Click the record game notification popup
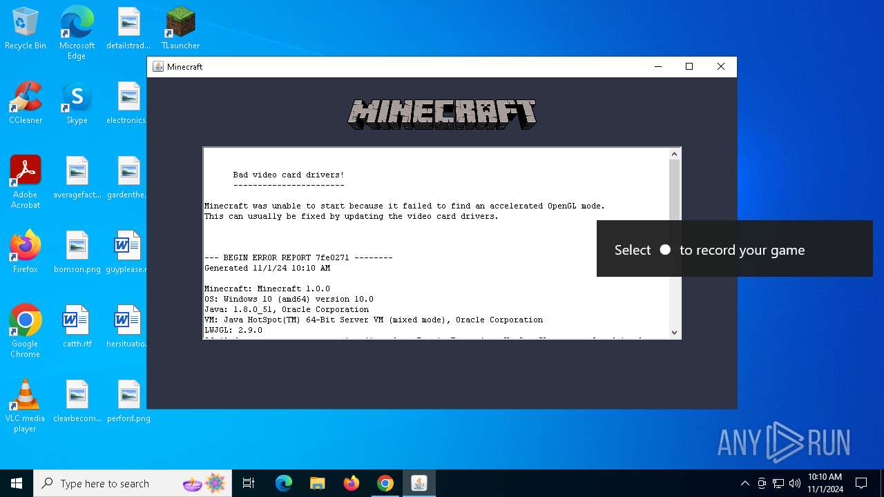 (735, 249)
